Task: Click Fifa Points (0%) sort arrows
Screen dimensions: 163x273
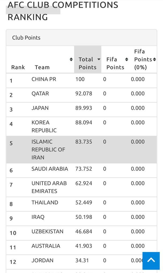Action: click(154, 59)
